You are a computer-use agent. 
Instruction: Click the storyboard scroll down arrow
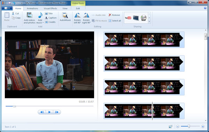coord(206,121)
